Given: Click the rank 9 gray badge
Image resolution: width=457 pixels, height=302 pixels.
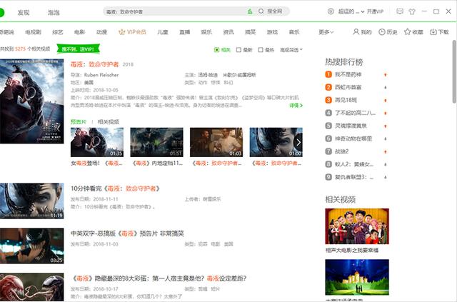Looking at the screenshot, I should [x=328, y=177].
